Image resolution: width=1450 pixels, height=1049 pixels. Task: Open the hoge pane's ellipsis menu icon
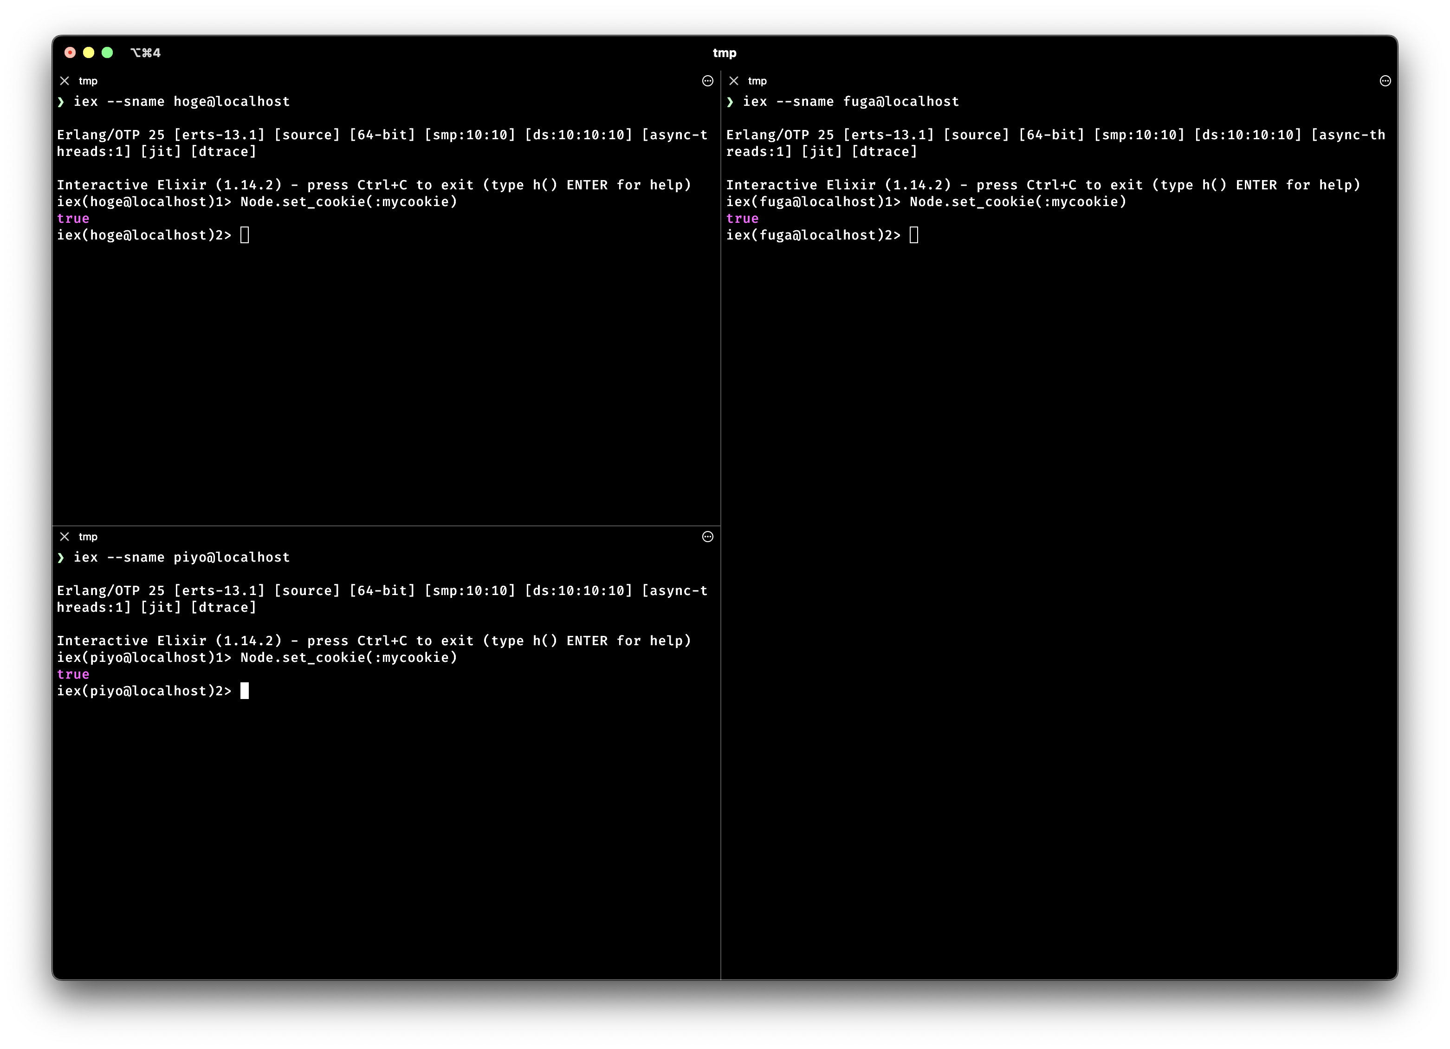[x=707, y=81]
